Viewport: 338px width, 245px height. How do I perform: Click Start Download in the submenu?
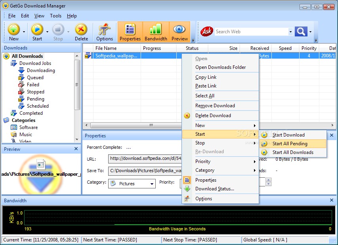[293, 135]
